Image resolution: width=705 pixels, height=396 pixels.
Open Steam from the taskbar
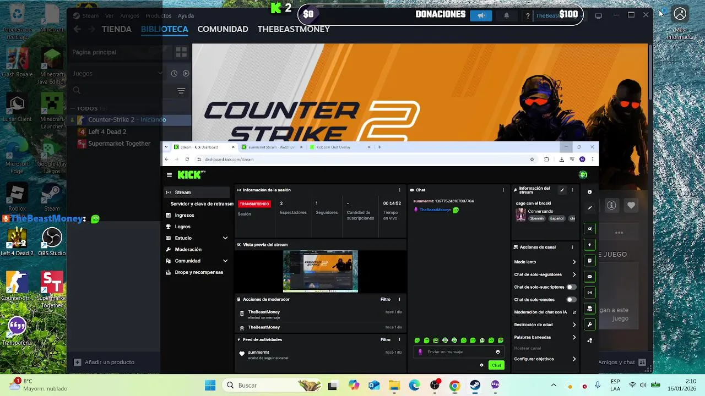coord(475,386)
